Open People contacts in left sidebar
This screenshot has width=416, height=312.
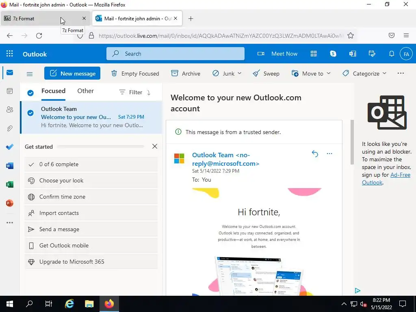pyautogui.click(x=10, y=110)
